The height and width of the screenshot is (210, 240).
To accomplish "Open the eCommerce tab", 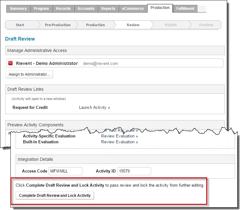I will coord(133,9).
